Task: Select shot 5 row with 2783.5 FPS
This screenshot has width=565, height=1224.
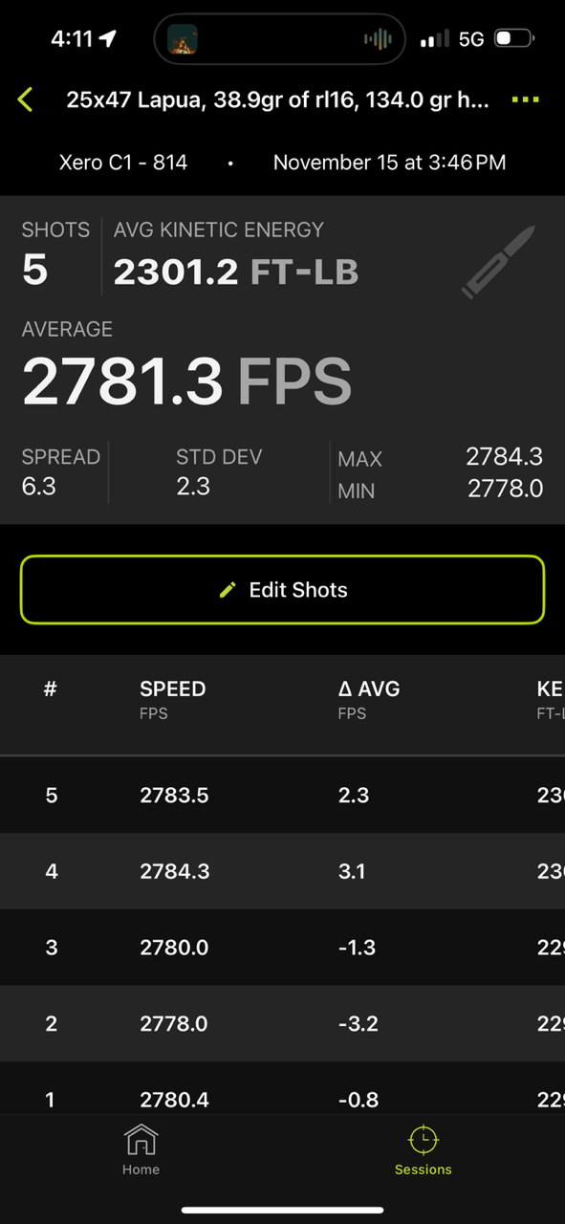Action: tap(282, 795)
